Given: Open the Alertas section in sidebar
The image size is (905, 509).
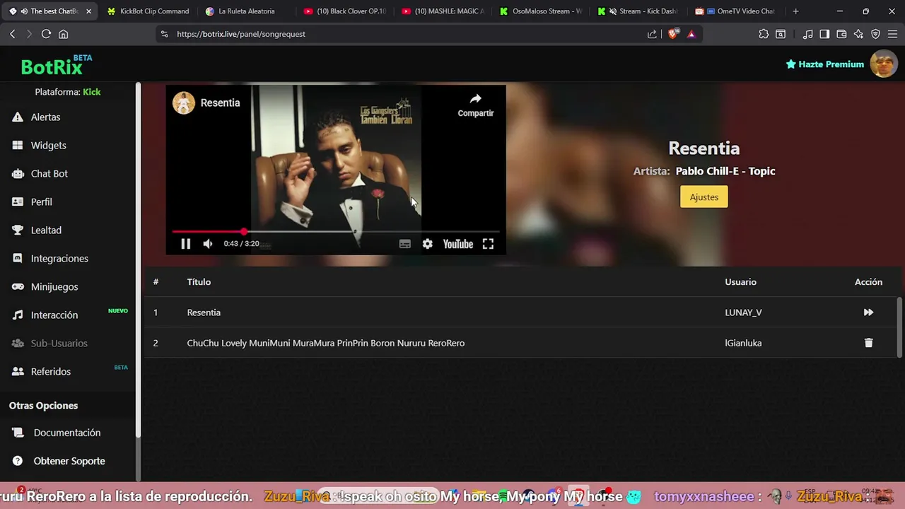Looking at the screenshot, I should coord(45,117).
